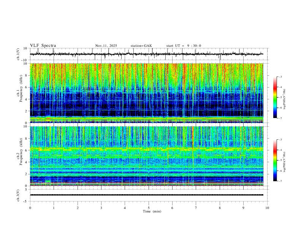Select the date text "Nov.11, 2025"
Screen dimensions: 301x233
tap(106, 46)
